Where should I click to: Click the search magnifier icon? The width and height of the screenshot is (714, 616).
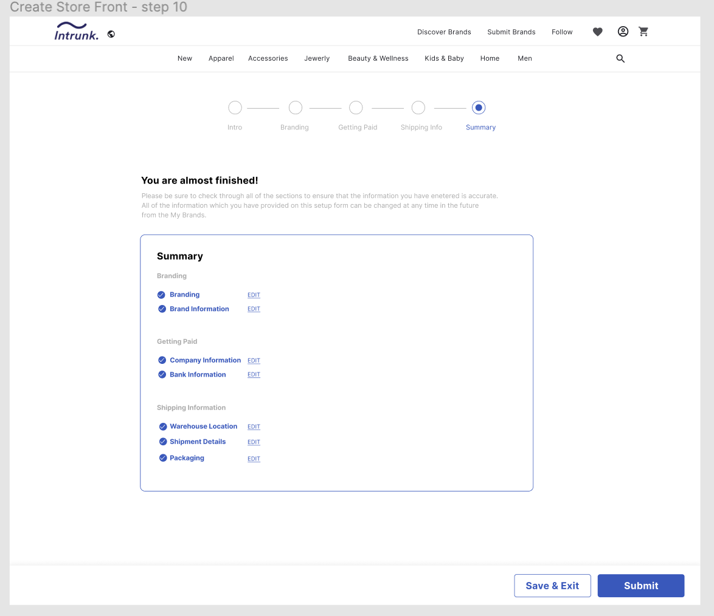coord(620,58)
